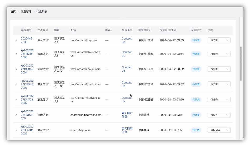Open Contact Us source for inquiry ending 0003
This screenshot has width=251, height=147.
[127, 84]
